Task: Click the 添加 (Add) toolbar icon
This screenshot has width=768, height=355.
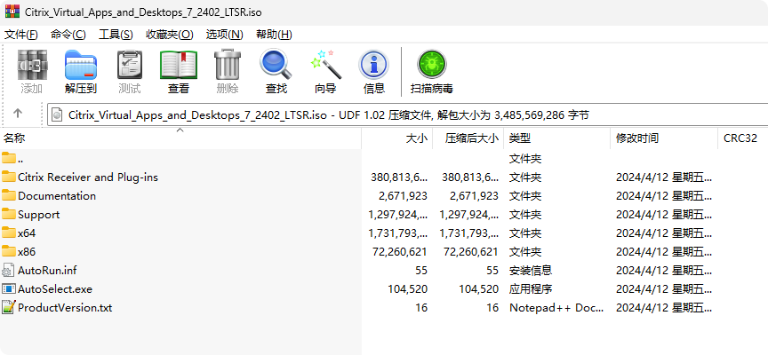Action: [x=32, y=65]
